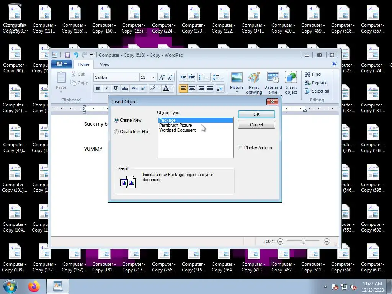Click the Cut scissors button

point(78,74)
